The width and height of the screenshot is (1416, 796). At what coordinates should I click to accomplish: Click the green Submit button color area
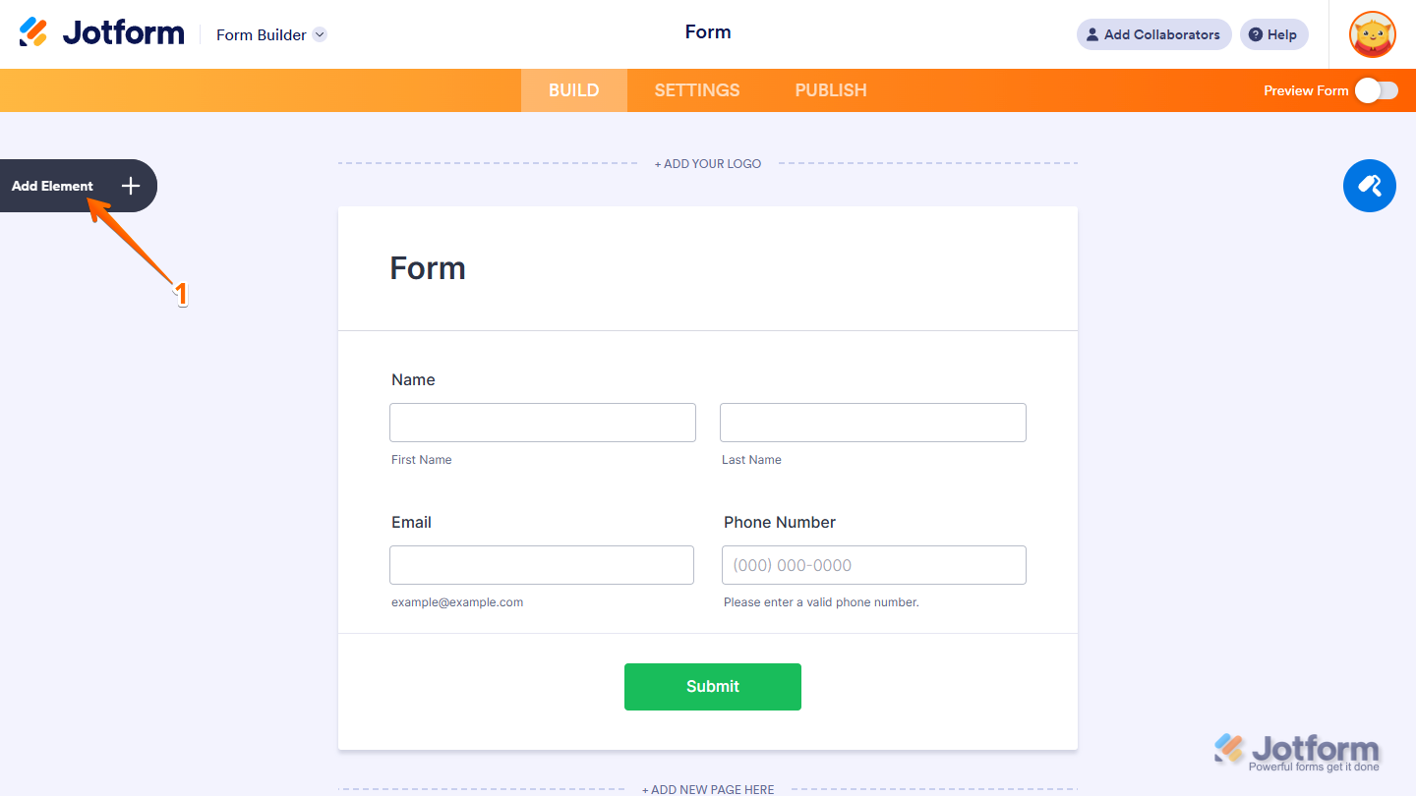pos(712,686)
